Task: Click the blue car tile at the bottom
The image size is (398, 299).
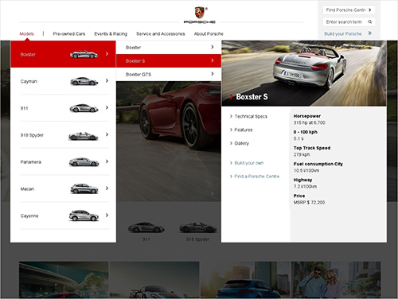Action: pos(245,279)
